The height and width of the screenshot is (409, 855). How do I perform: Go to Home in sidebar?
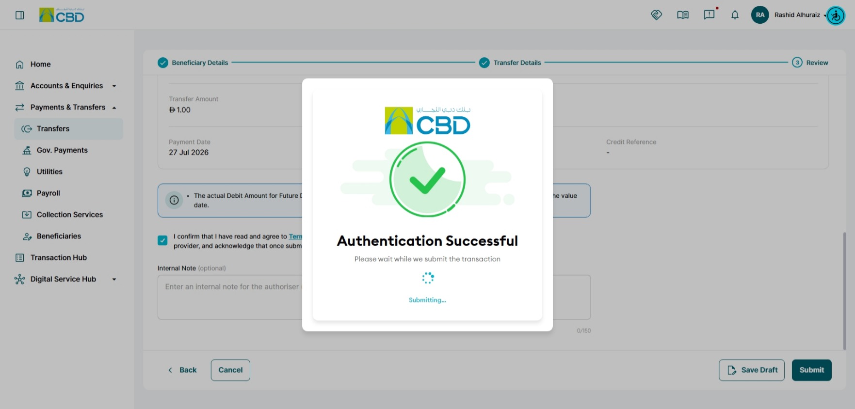[x=41, y=64]
